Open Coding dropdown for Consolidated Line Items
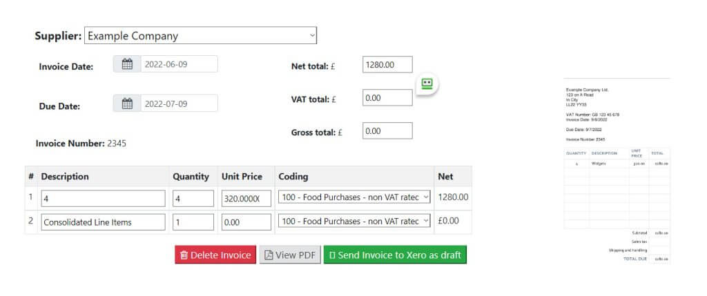707x296 pixels. coord(354,221)
